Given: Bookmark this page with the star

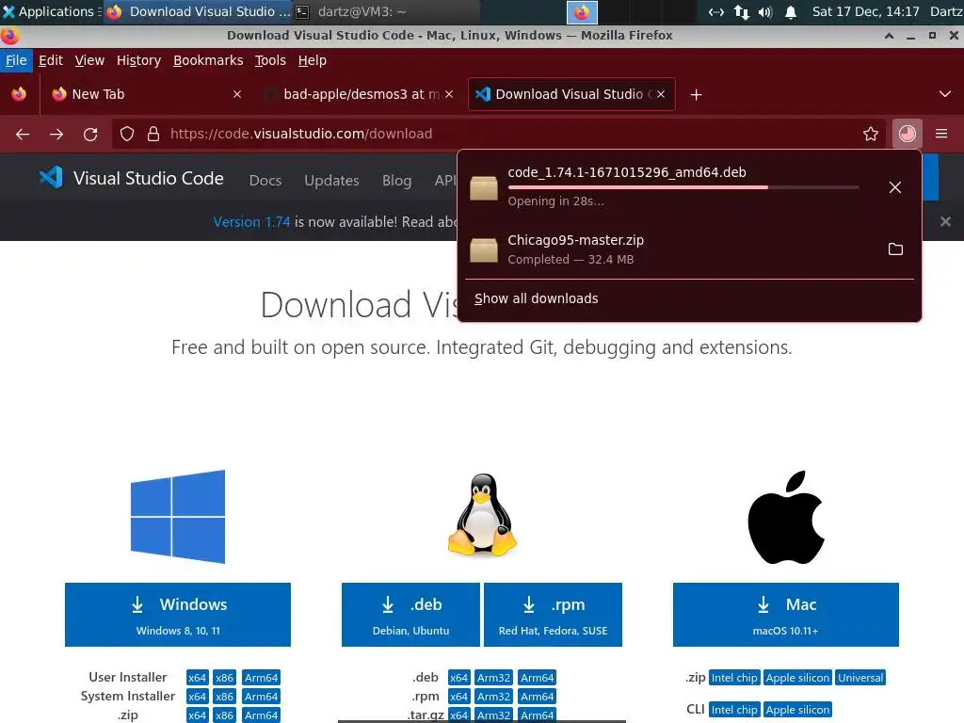Looking at the screenshot, I should [871, 134].
